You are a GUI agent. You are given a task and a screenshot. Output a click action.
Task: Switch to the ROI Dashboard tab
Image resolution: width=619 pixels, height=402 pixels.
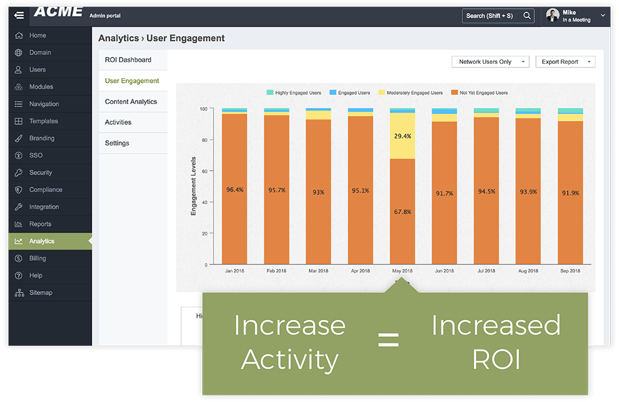[128, 60]
